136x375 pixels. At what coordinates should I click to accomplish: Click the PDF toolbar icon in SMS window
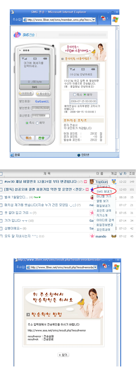click(x=103, y=19)
